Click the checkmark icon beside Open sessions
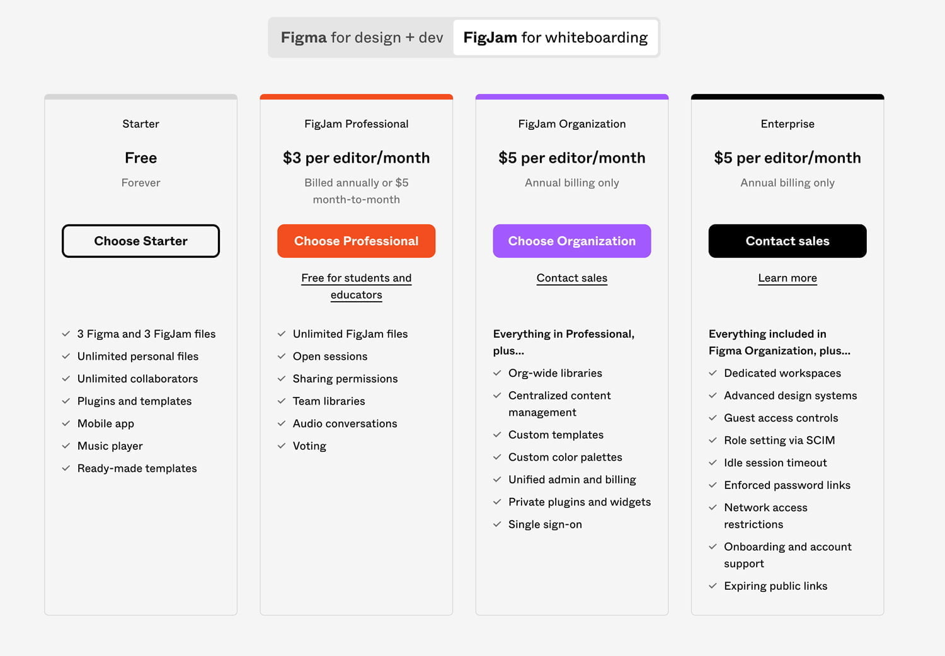Screen dimensions: 945x656 (x=282, y=357)
